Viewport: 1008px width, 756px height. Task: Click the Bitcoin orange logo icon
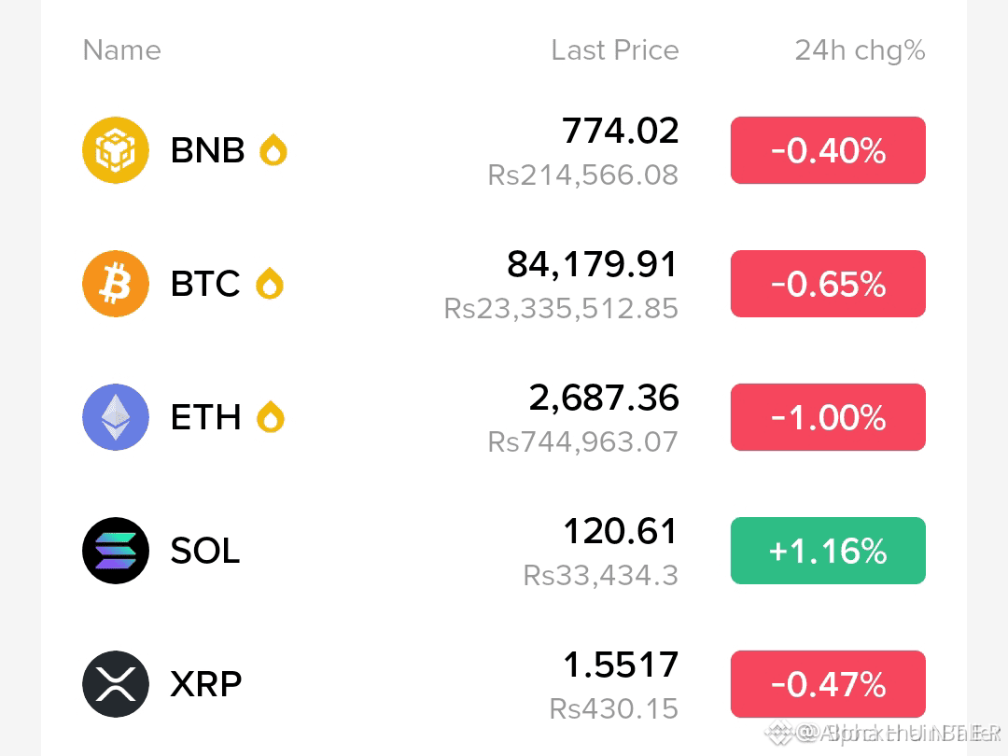116,284
